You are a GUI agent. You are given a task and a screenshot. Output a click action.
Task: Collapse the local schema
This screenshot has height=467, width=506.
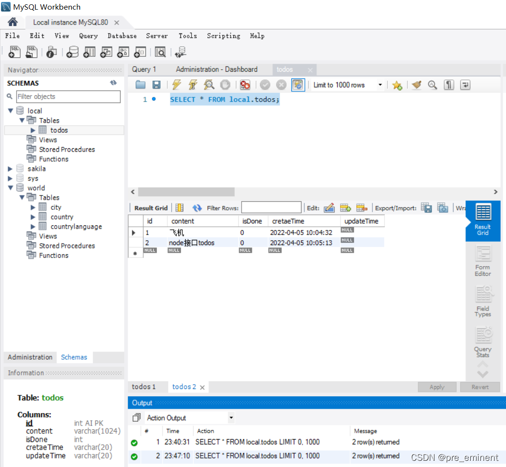(11, 111)
